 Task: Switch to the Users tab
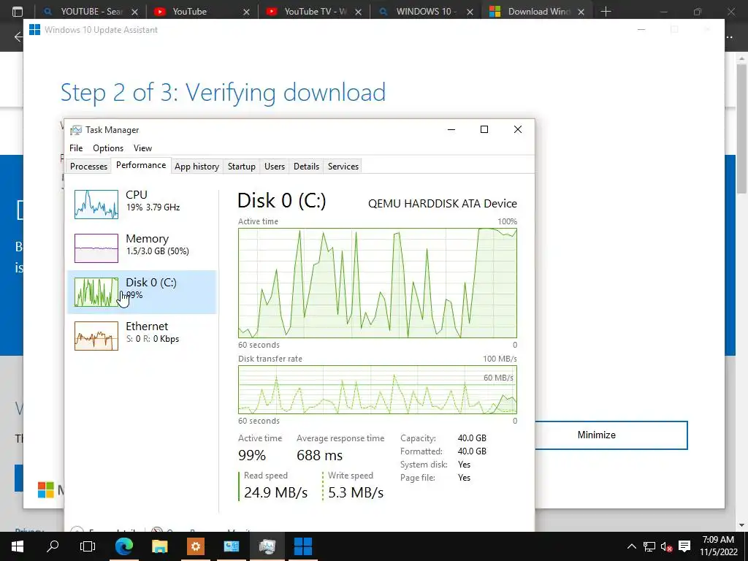click(x=275, y=166)
